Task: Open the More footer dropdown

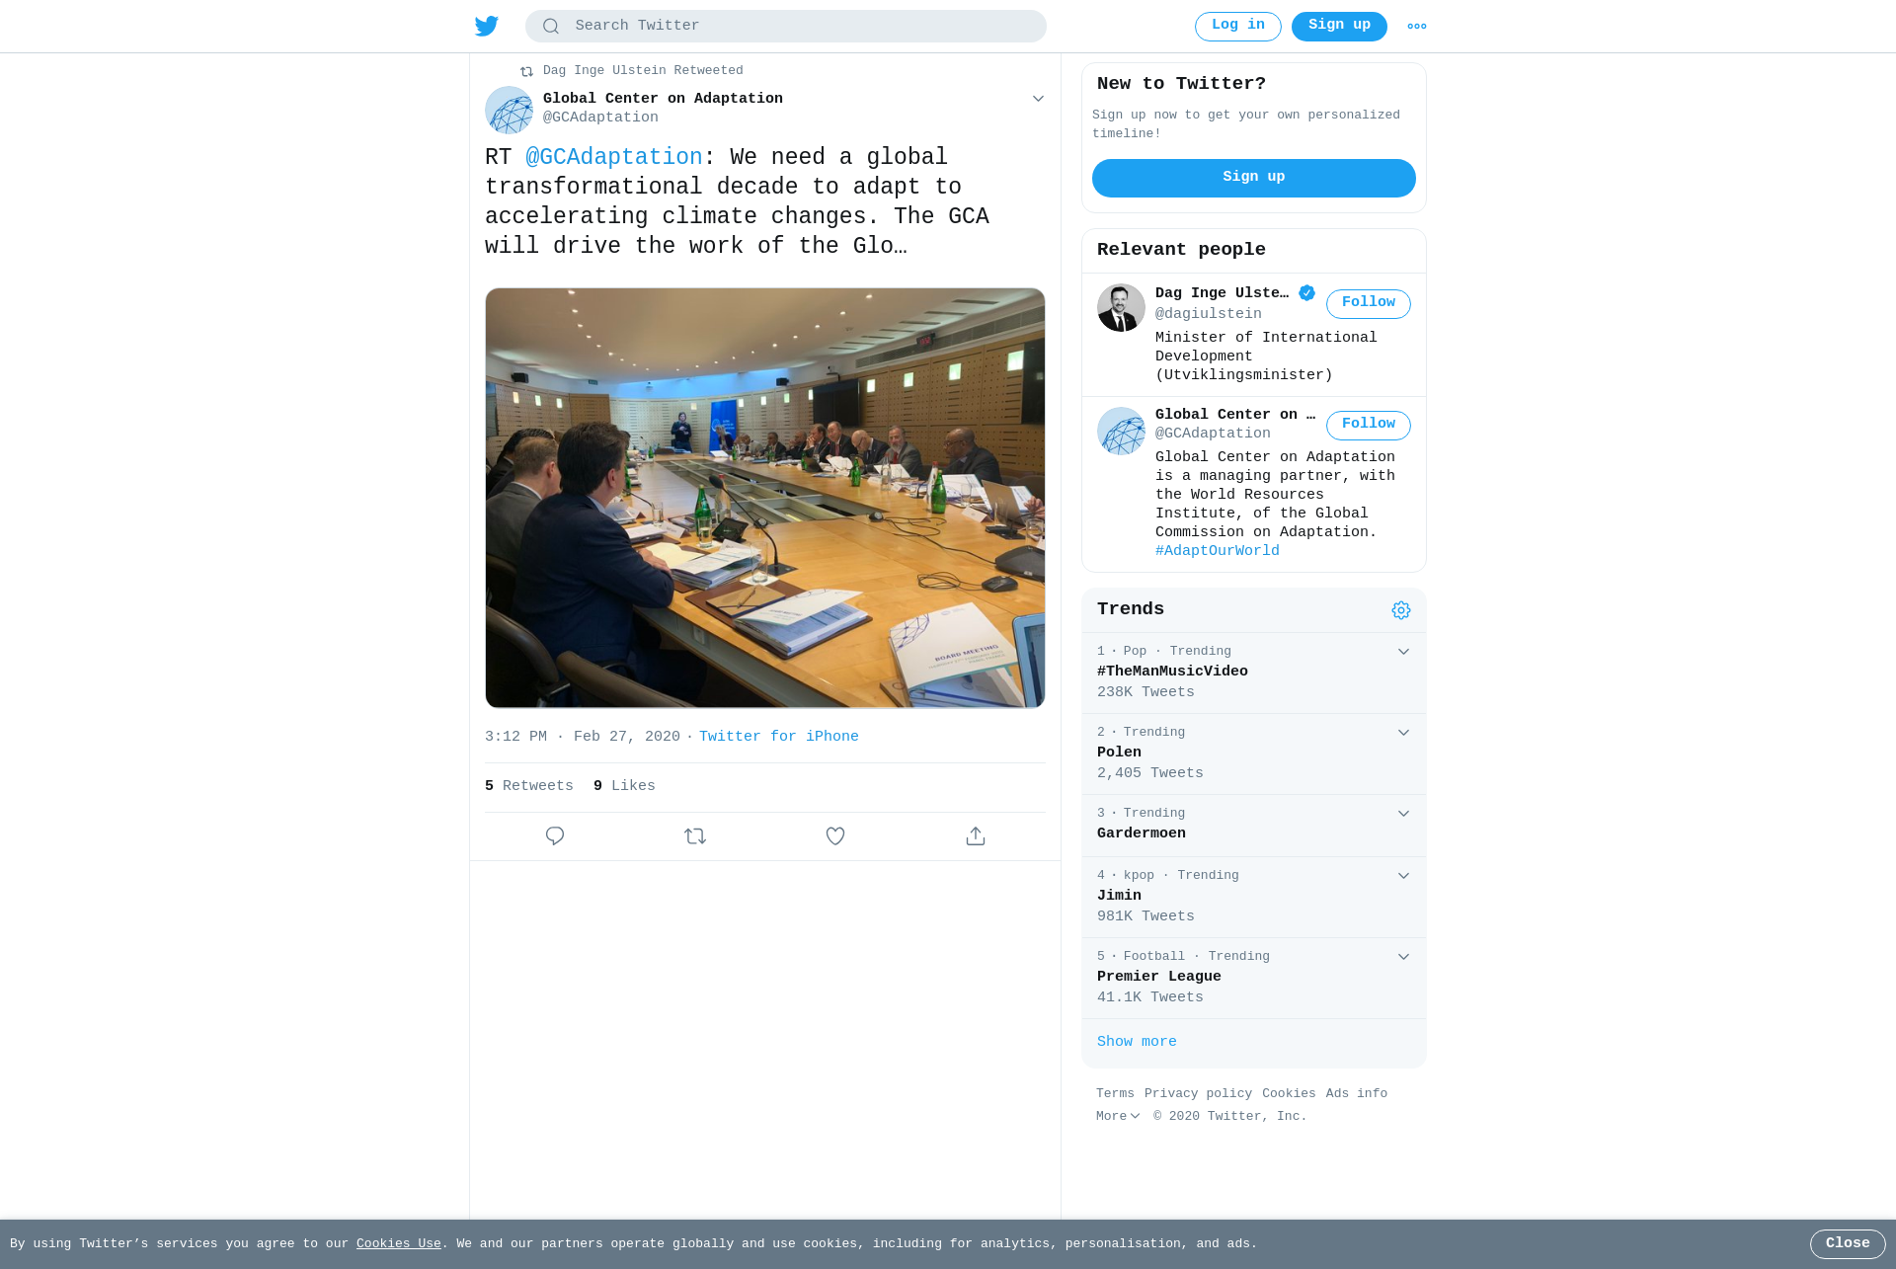Action: coord(1118,1116)
